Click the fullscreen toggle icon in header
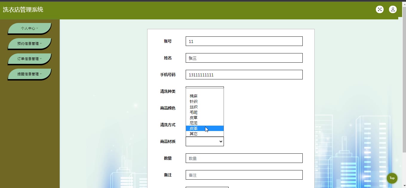The height and width of the screenshot is (188, 406). 380,9
